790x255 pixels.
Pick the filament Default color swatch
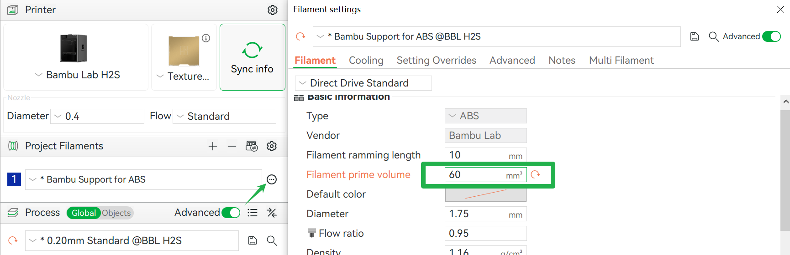click(485, 194)
